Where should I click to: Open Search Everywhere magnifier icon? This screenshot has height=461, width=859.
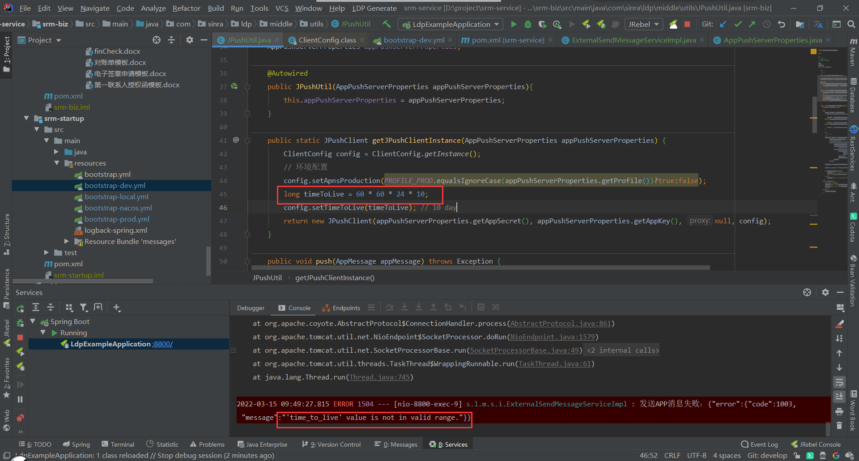[851, 24]
